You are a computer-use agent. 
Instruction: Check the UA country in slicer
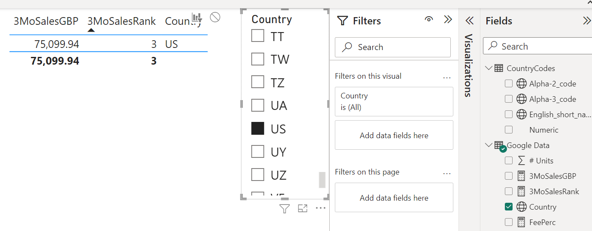point(258,105)
